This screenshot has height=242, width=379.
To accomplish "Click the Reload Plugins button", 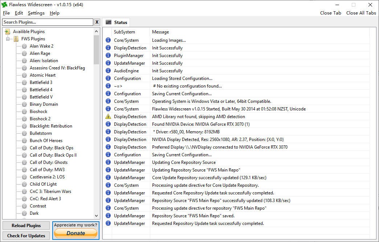I will [26, 226].
